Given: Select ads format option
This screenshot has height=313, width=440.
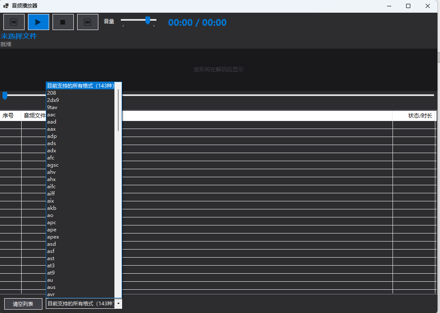Looking at the screenshot, I should point(80,143).
